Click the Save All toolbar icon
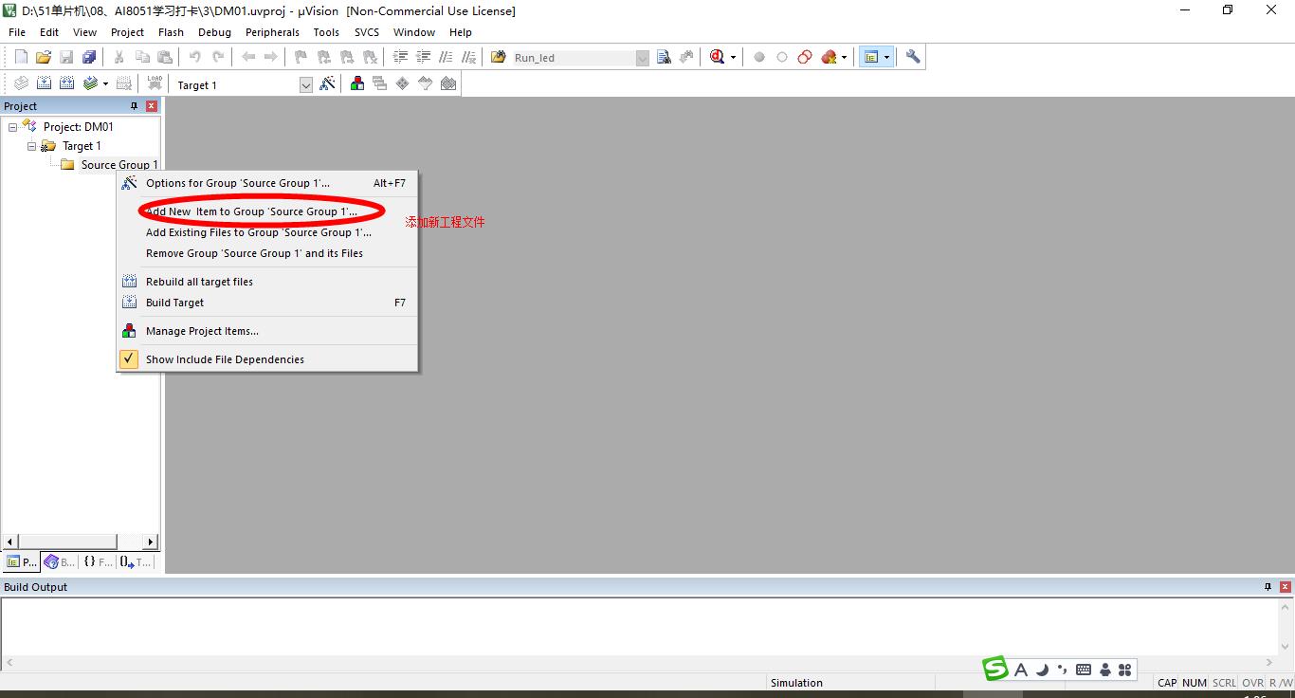Image resolution: width=1295 pixels, height=698 pixels. (89, 57)
